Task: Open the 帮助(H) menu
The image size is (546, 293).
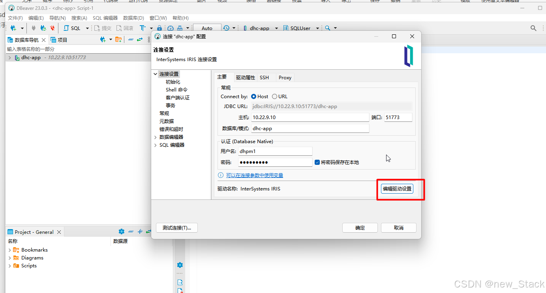Action: click(x=180, y=18)
